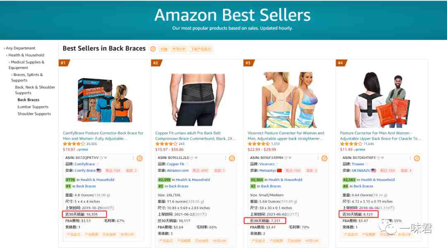Click the heart icon next to ASIN B09SLSL2LD
This screenshot has width=447, height=248.
tap(196, 158)
